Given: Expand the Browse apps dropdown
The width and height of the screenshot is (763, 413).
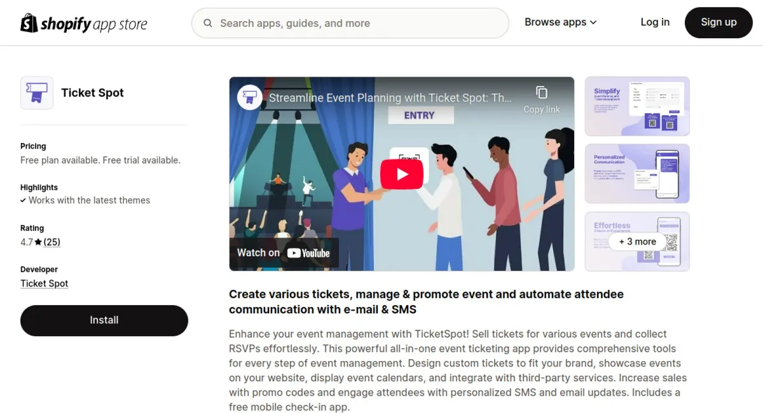Looking at the screenshot, I should tap(561, 22).
